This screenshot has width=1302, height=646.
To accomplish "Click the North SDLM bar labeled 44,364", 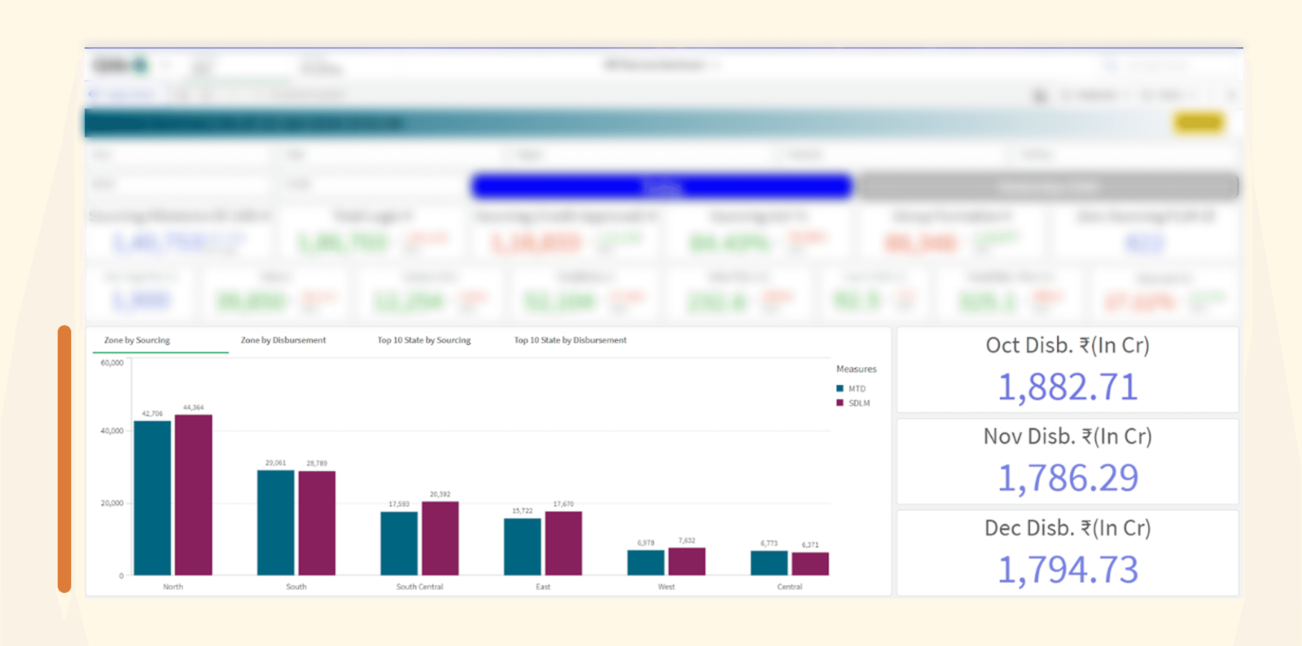I will [193, 495].
